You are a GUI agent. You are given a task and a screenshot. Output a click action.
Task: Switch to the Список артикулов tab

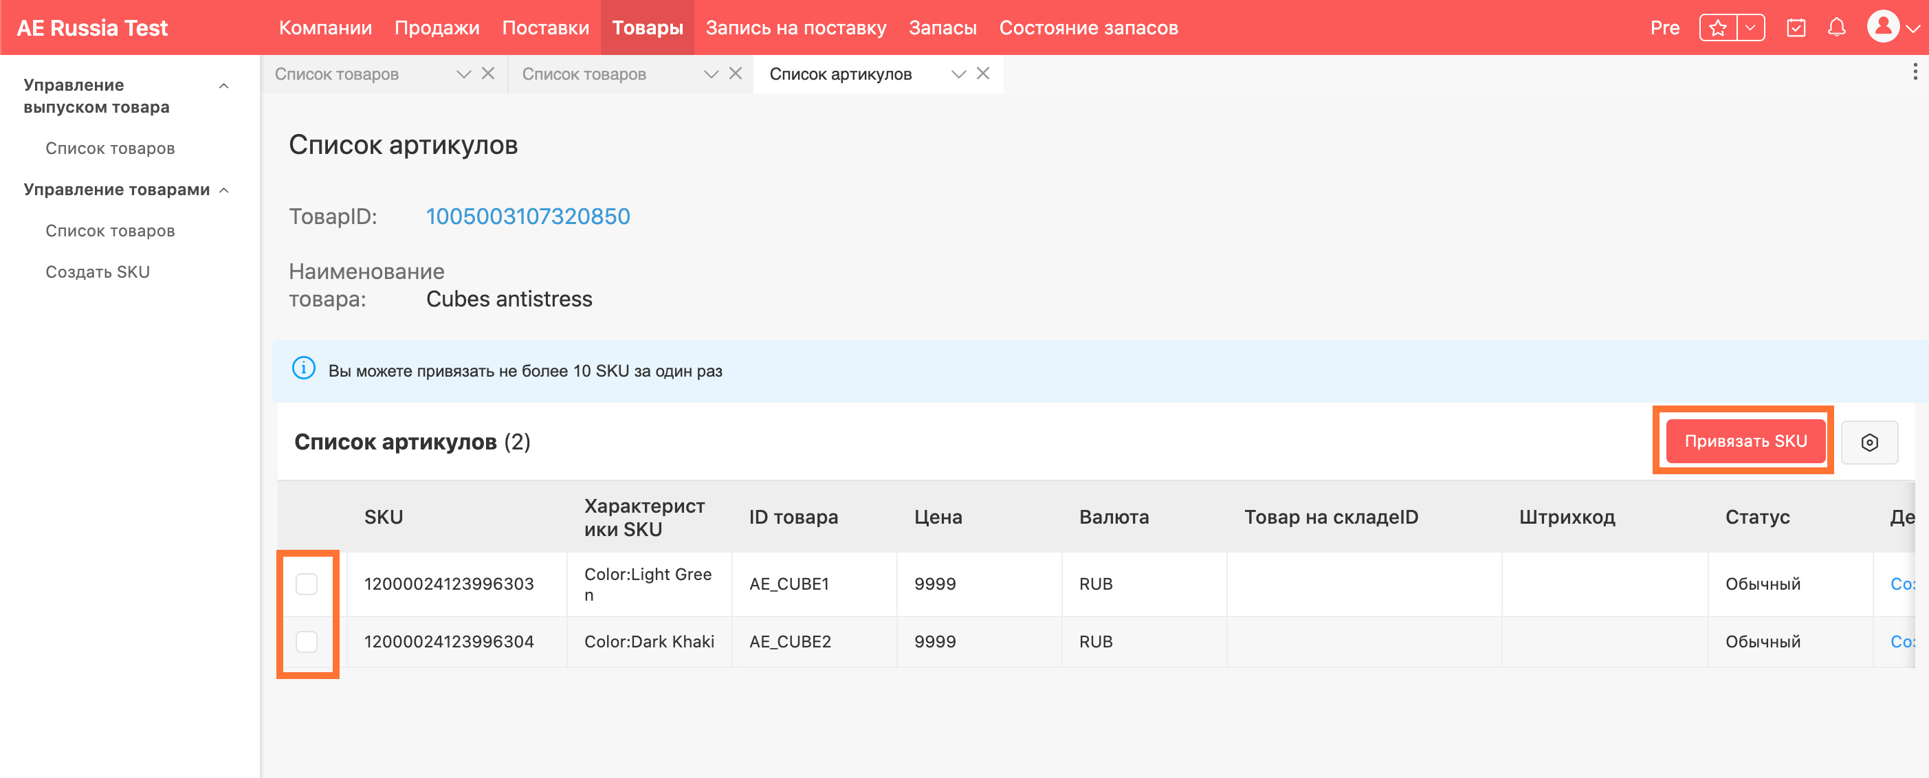(840, 74)
